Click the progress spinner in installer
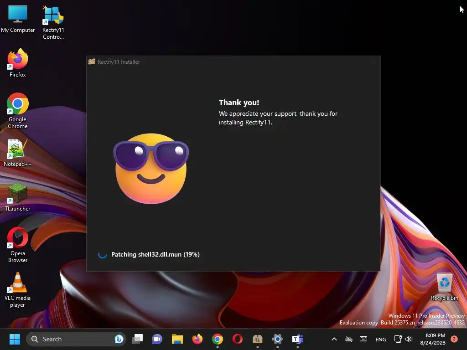 pyautogui.click(x=102, y=254)
